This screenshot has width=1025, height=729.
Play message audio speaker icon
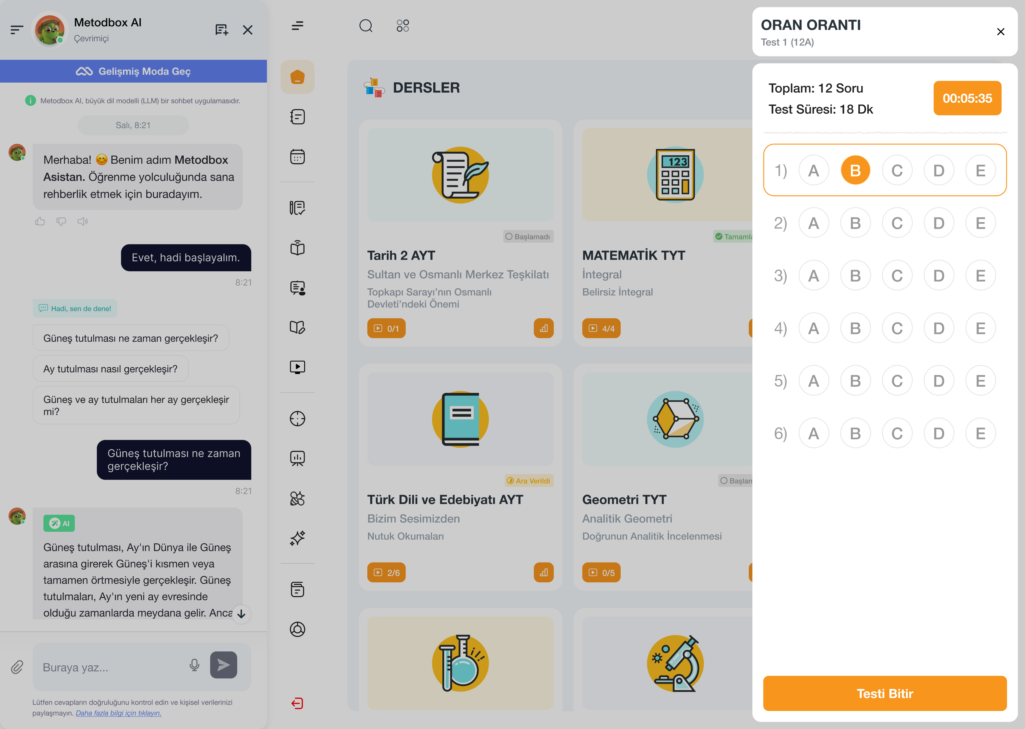[83, 221]
